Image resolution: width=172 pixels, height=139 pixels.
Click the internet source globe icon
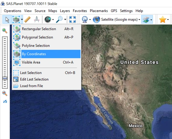point(85,20)
